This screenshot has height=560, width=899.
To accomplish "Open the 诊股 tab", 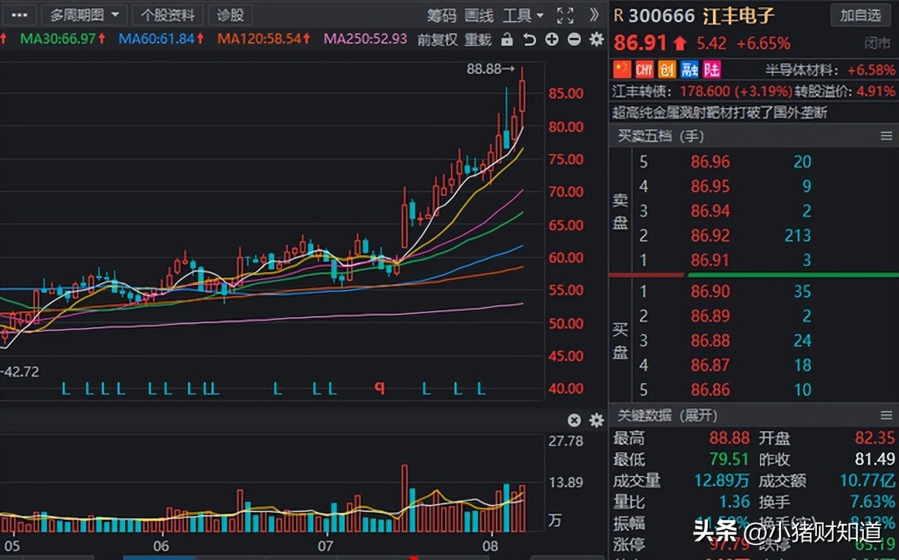I will (x=230, y=15).
